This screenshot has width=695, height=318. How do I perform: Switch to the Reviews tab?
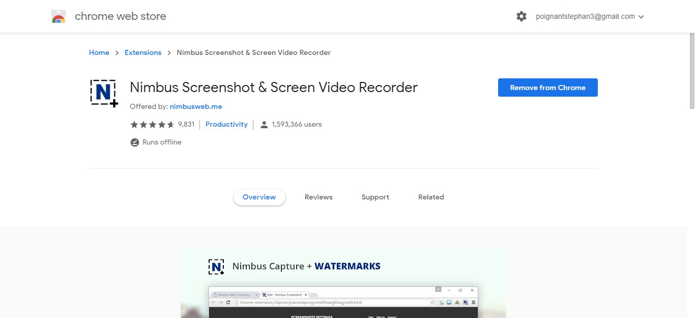coord(318,197)
